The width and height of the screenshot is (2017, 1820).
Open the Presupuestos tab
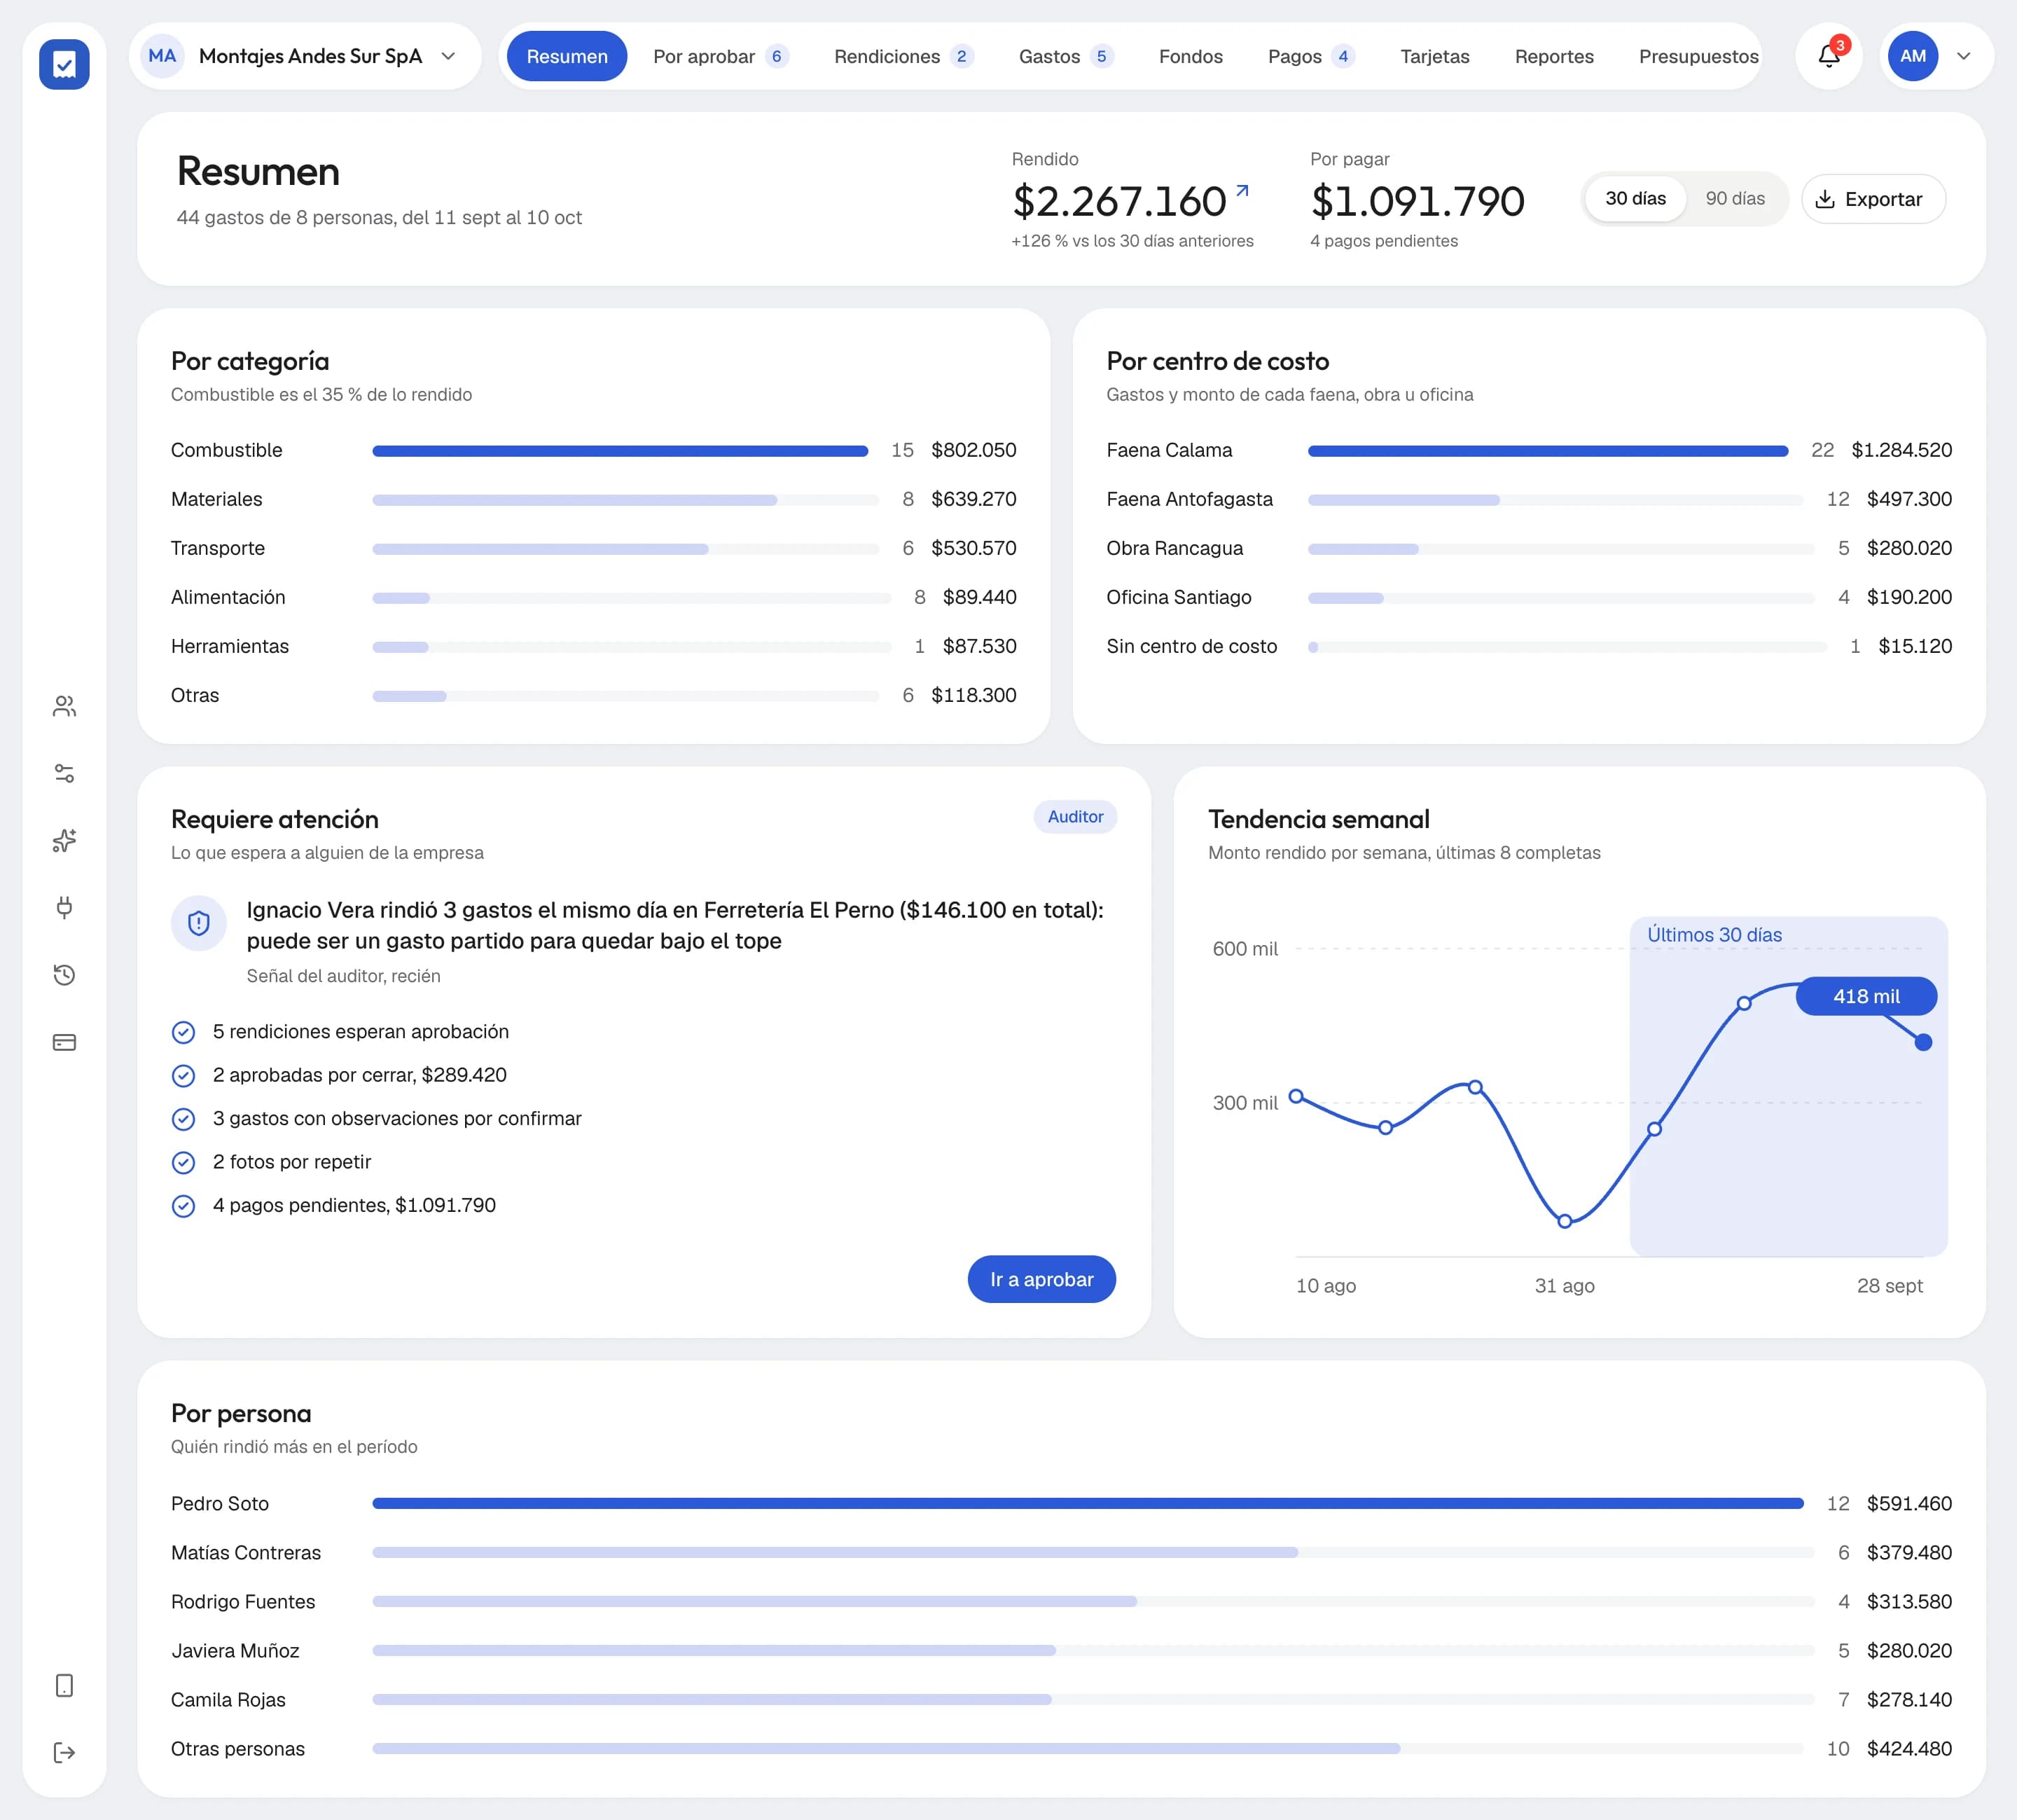pos(1698,56)
